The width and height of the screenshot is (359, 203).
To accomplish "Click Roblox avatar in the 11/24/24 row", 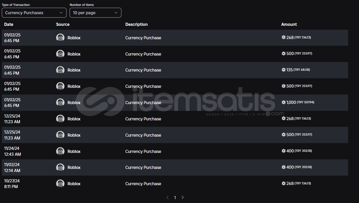I will [60, 151].
